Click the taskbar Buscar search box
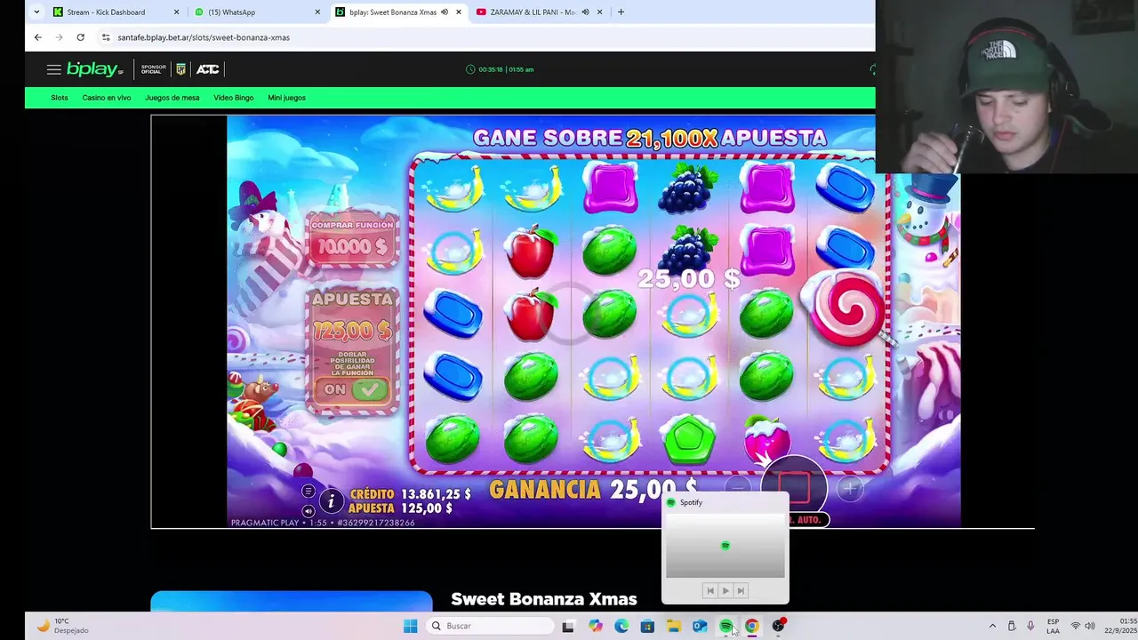Screen dimensions: 1138x640 [491, 626]
